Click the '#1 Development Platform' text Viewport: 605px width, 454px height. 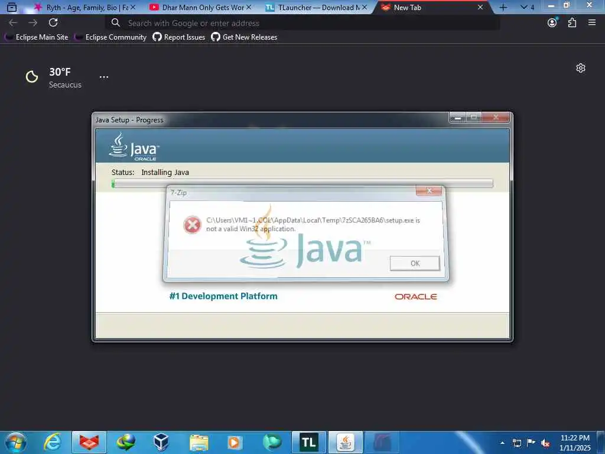[223, 296]
